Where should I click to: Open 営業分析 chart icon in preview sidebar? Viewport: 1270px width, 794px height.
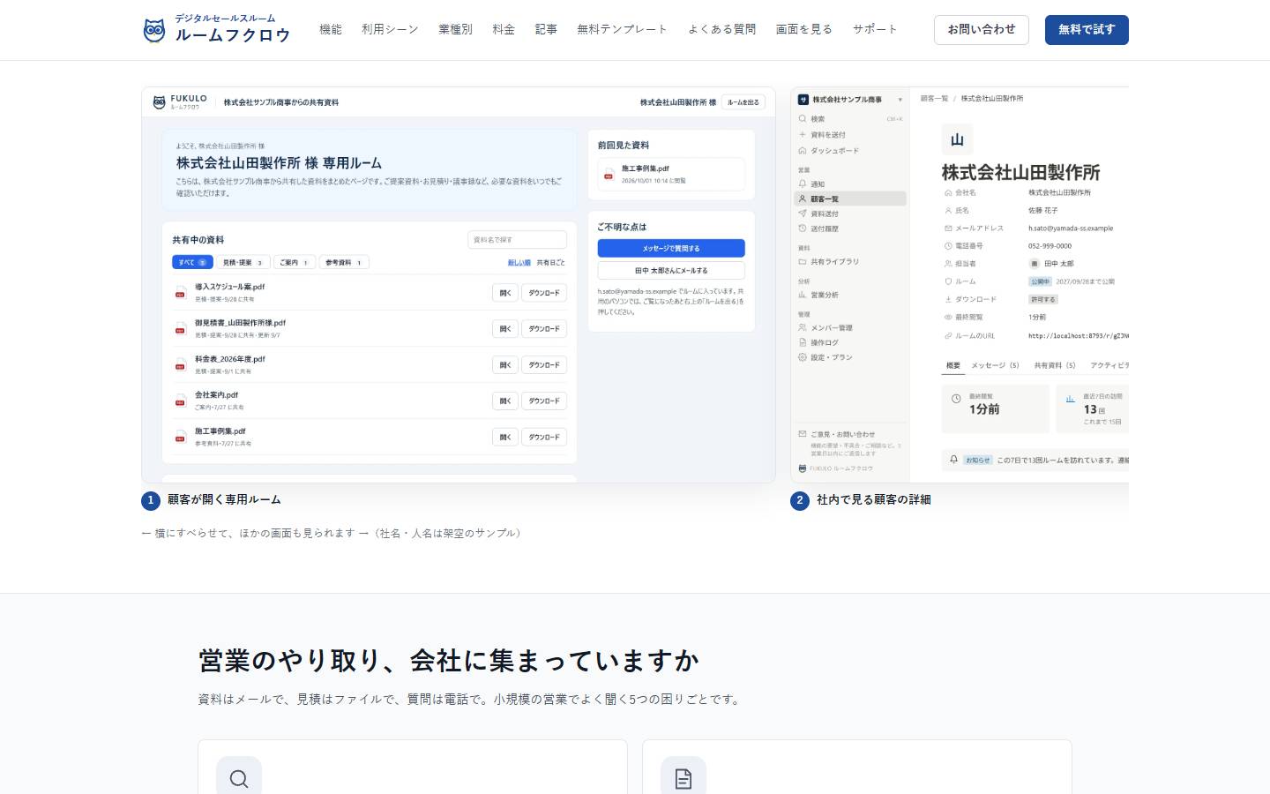click(803, 295)
